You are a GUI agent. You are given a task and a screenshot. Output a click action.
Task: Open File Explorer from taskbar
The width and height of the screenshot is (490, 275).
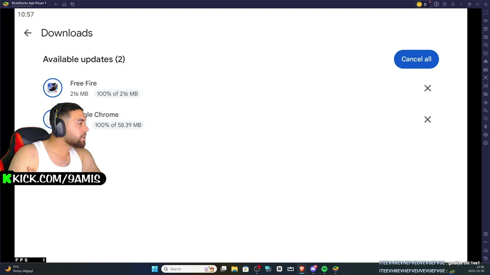(235, 269)
